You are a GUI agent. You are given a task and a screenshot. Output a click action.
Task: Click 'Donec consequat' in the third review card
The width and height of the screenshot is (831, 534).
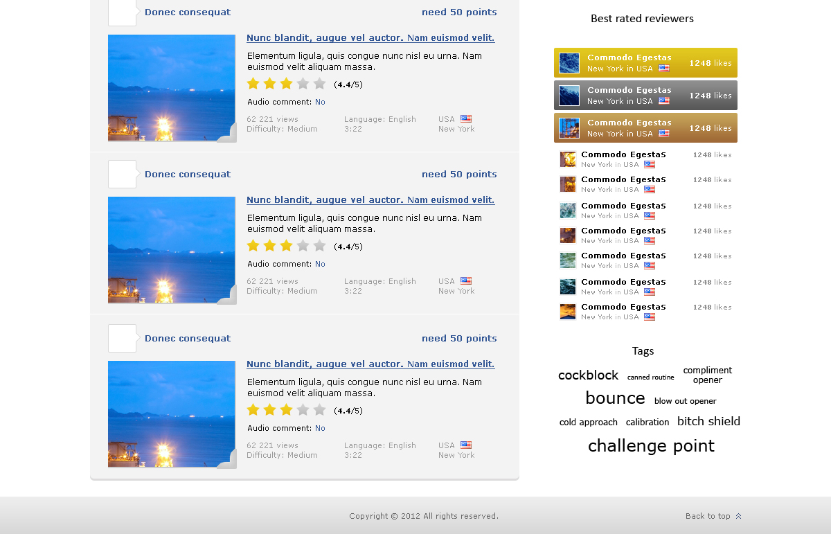point(188,339)
